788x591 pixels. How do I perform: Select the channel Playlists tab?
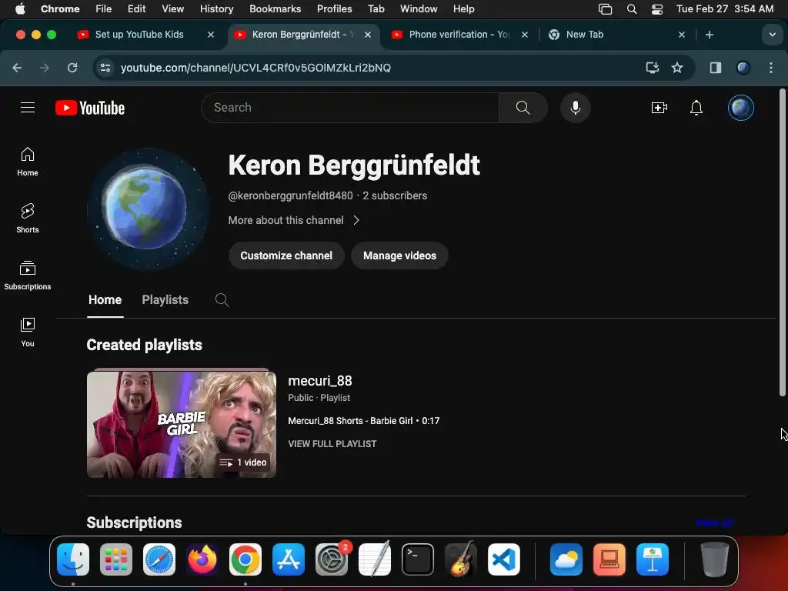coord(165,300)
